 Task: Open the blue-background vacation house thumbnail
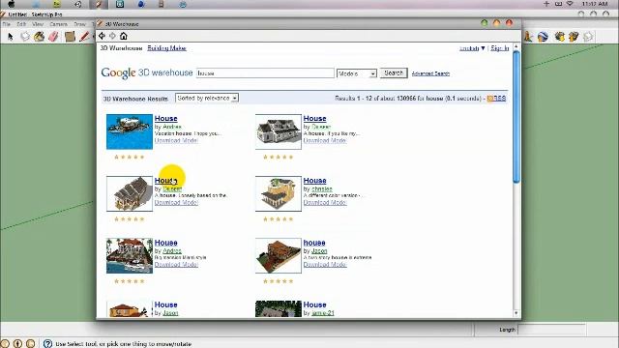click(x=130, y=131)
